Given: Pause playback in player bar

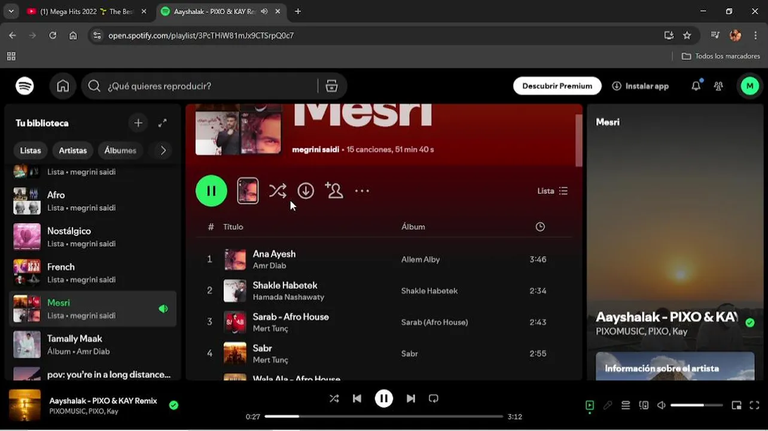Looking at the screenshot, I should click(x=384, y=399).
